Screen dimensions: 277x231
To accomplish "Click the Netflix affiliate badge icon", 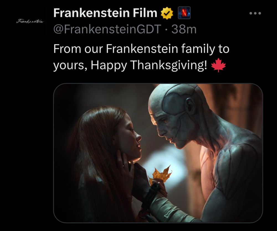I will tap(184, 13).
